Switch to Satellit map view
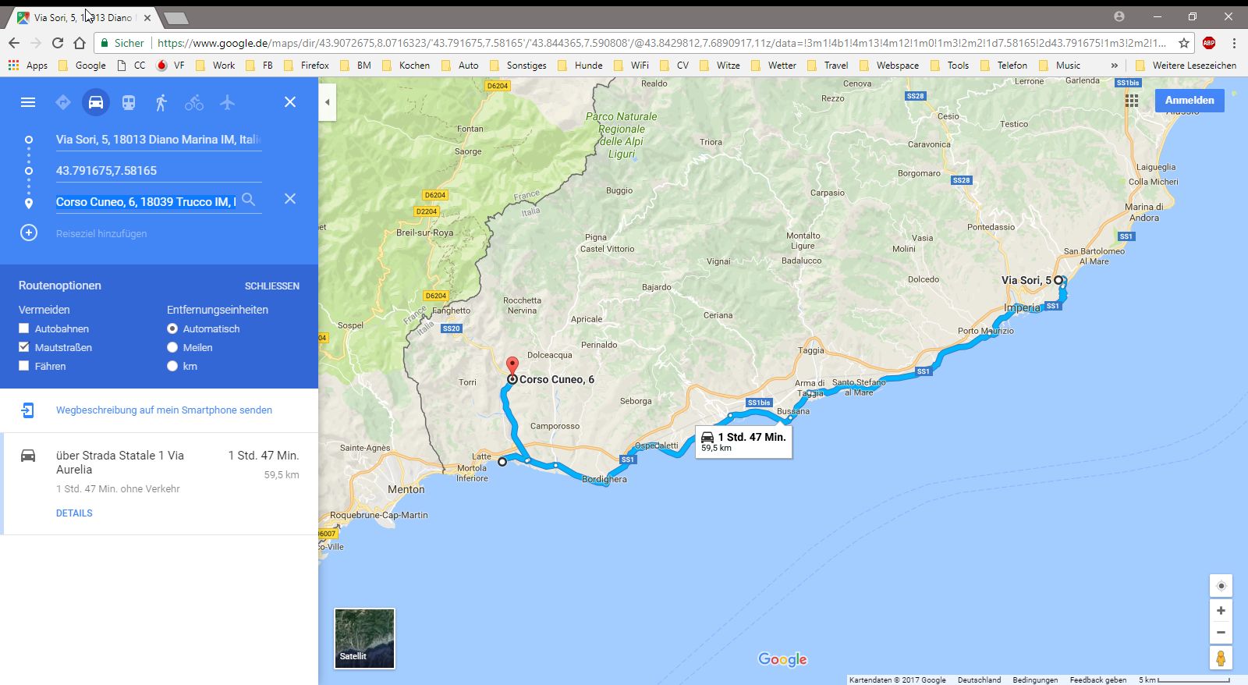The width and height of the screenshot is (1248, 685). 364,638
